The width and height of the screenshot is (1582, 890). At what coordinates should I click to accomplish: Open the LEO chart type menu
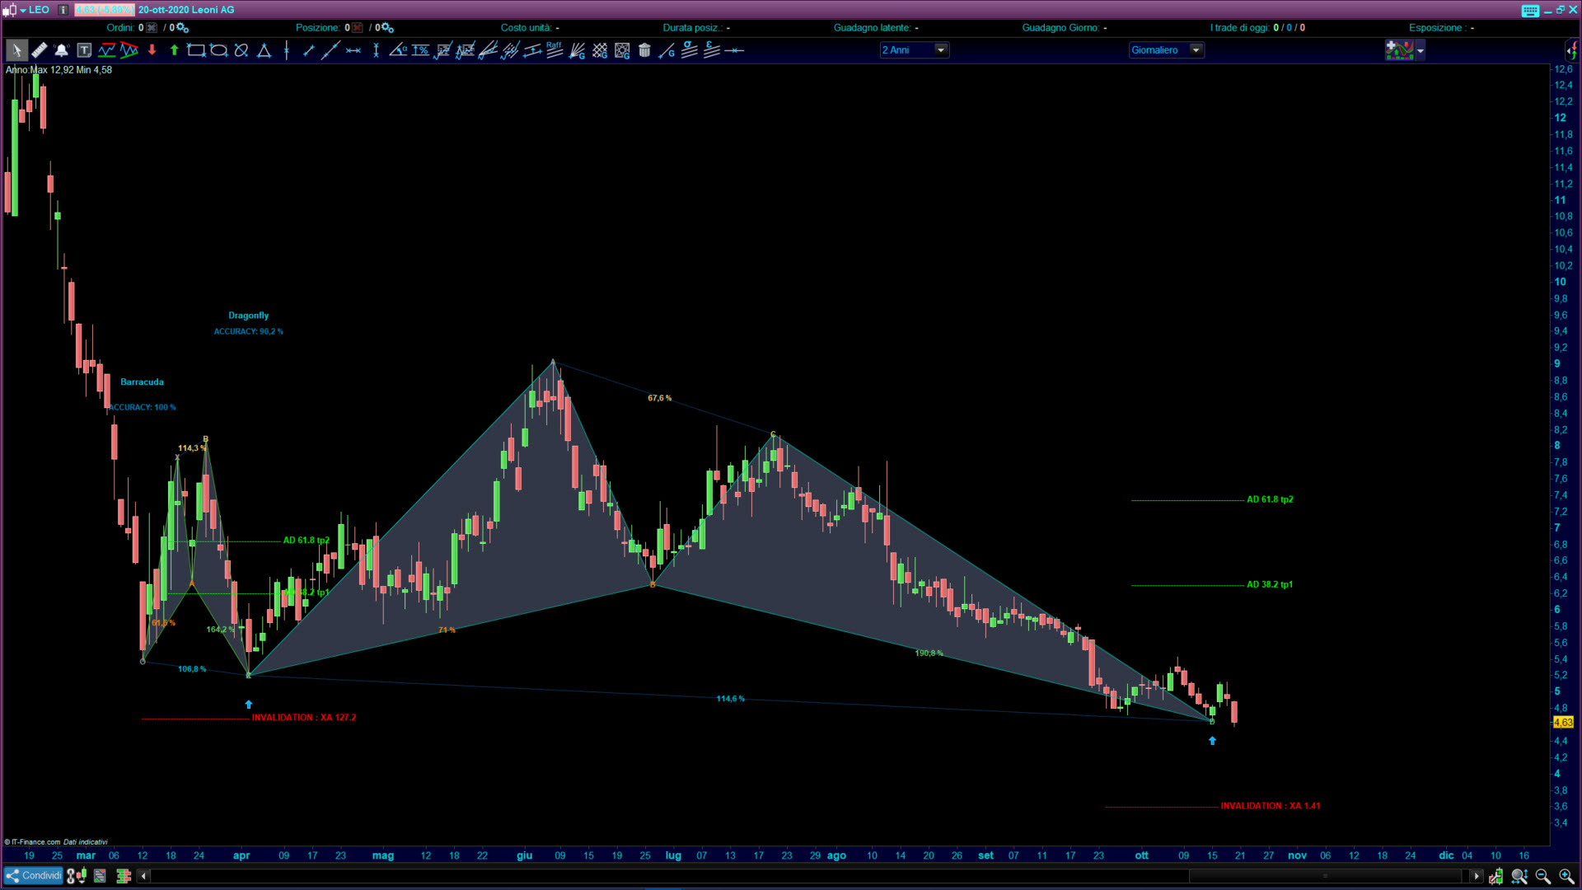(x=11, y=10)
